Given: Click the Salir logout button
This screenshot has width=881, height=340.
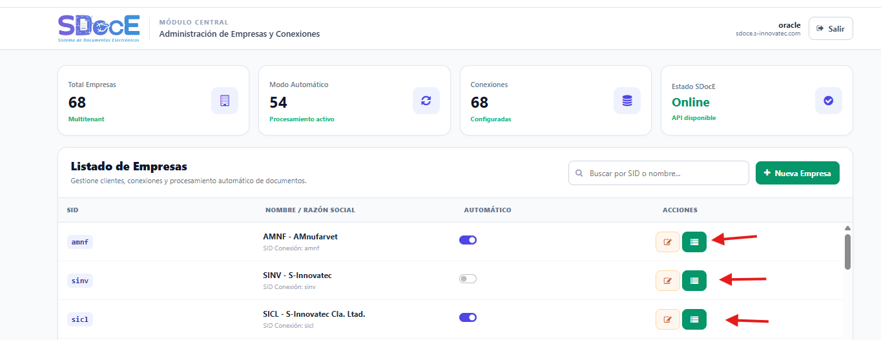Looking at the screenshot, I should 831,28.
